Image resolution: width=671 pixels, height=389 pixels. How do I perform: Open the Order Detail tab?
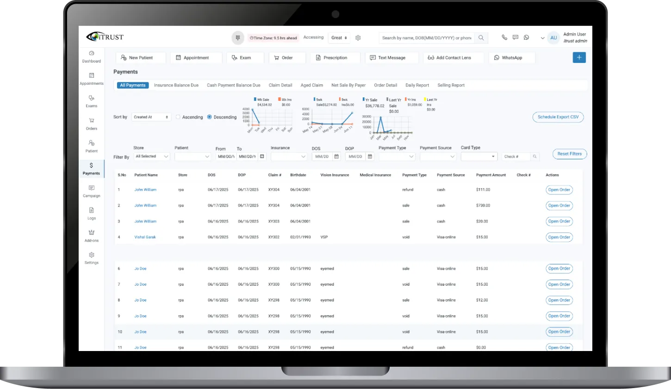click(x=385, y=85)
